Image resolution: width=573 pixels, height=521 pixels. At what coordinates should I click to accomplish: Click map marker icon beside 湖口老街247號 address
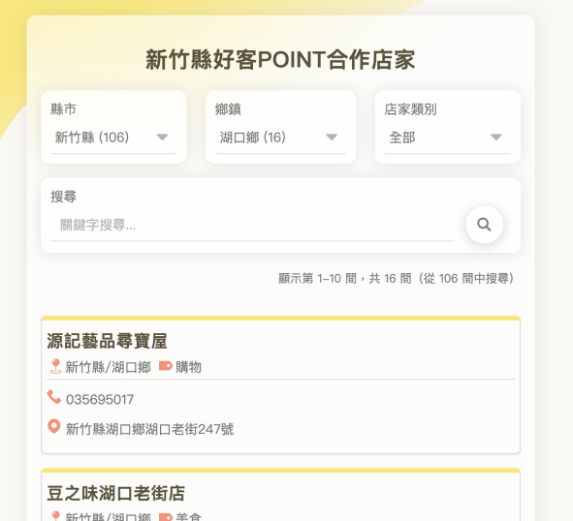pyautogui.click(x=54, y=426)
